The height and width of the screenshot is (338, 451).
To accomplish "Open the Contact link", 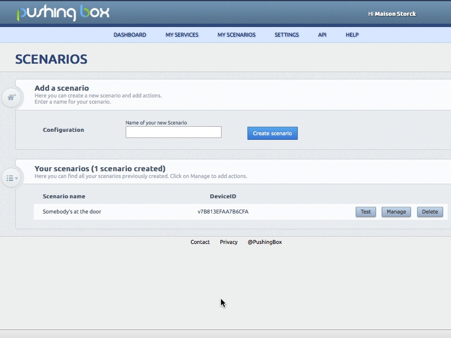I will (x=199, y=241).
